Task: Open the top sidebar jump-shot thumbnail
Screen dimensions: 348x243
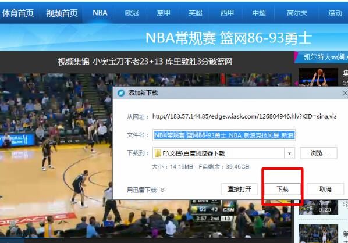Action: point(318,77)
